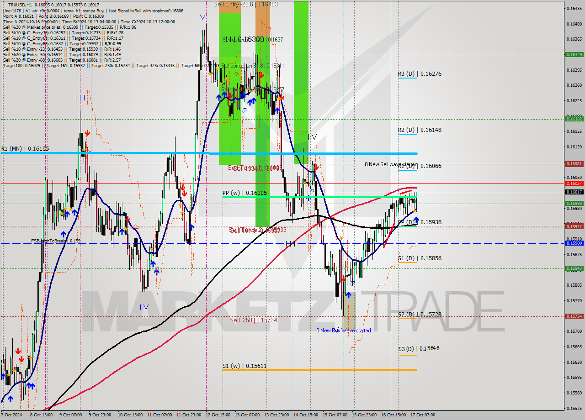Select the blue wave IV label at the low
Image resolution: width=585 pixels, height=420 pixels.
[144, 307]
